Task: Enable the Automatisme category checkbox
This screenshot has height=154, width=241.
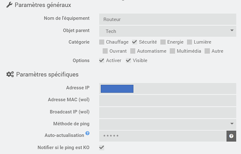Action: 133,51
